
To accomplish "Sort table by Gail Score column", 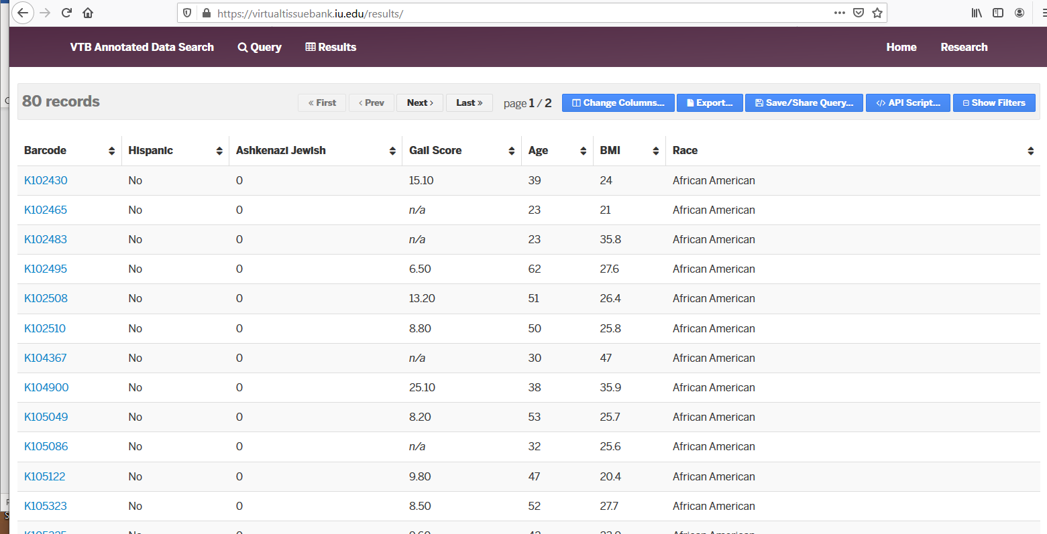I will 461,151.
